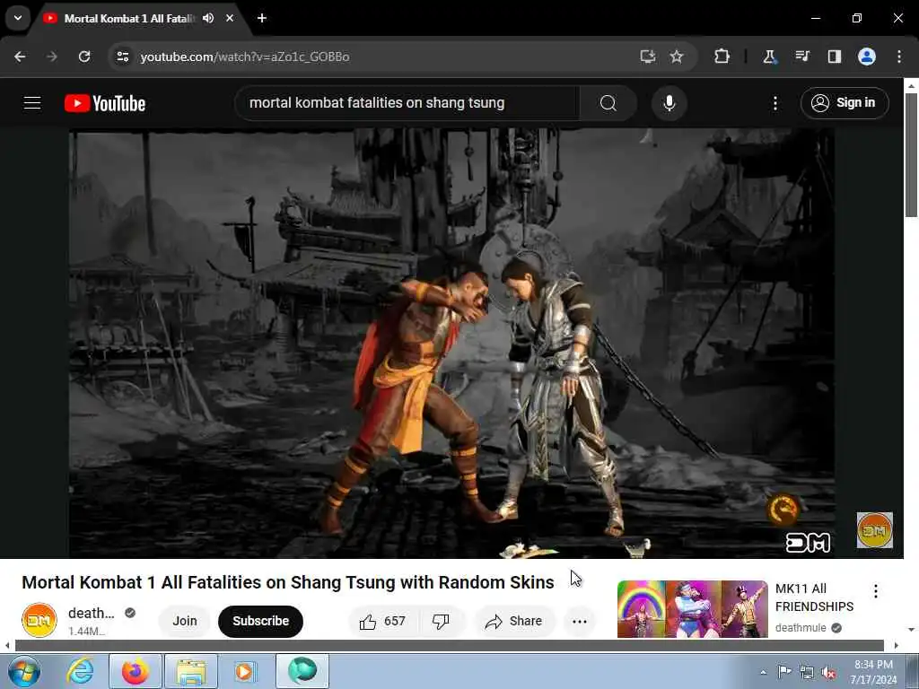Open deathmule channel avatar

(x=39, y=620)
